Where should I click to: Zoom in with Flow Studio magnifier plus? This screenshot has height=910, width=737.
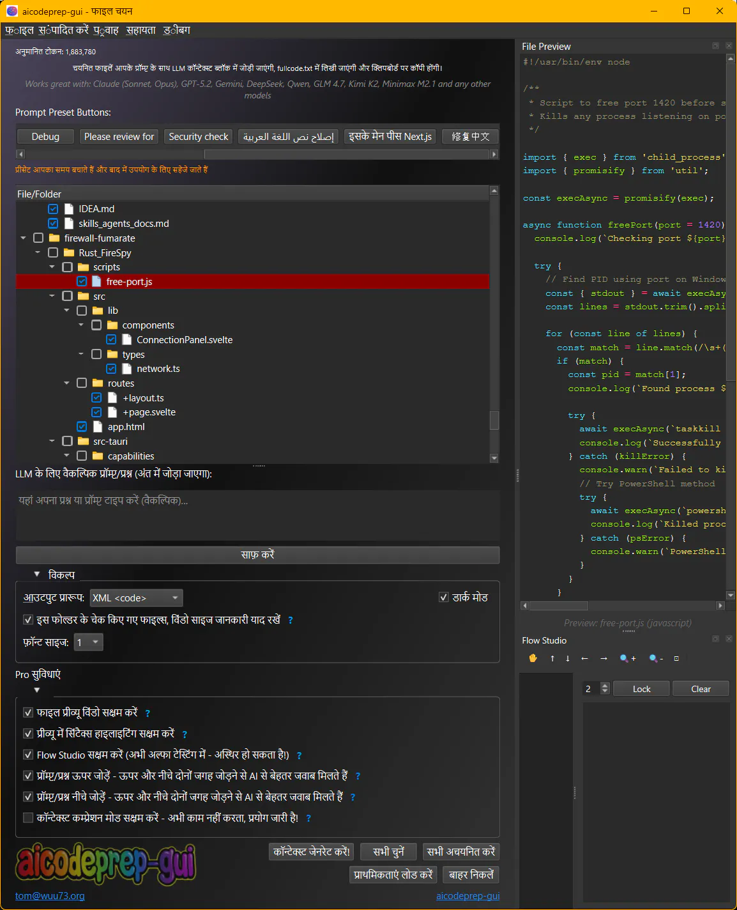(x=628, y=658)
